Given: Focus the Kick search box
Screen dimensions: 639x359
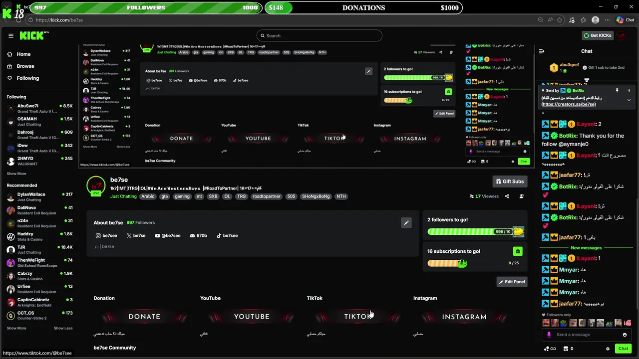Looking at the screenshot, I should [319, 35].
